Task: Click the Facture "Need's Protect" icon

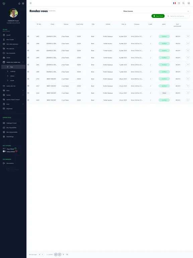Action: (4, 99)
